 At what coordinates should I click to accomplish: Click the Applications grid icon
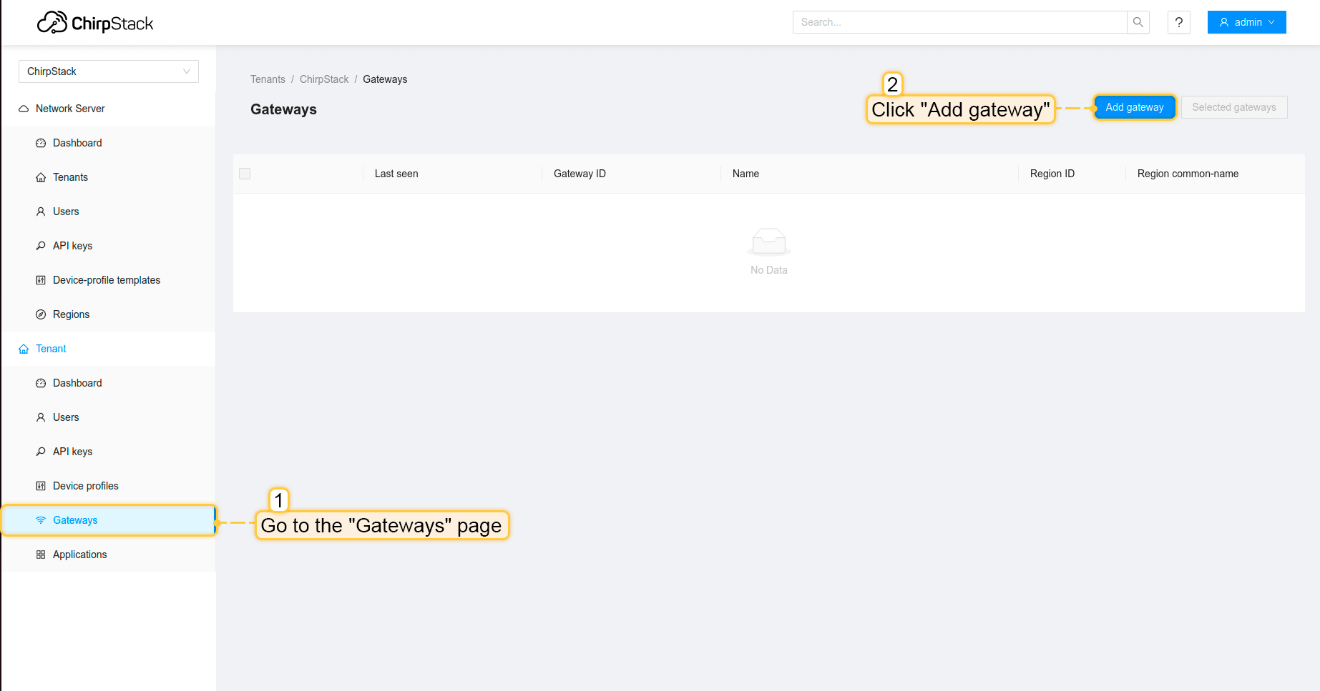click(41, 554)
